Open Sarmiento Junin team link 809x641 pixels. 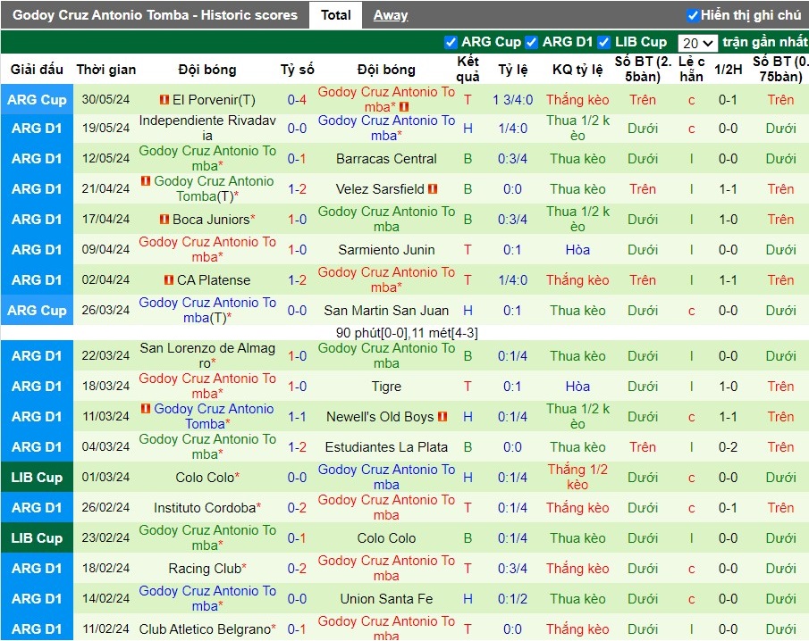(x=386, y=250)
